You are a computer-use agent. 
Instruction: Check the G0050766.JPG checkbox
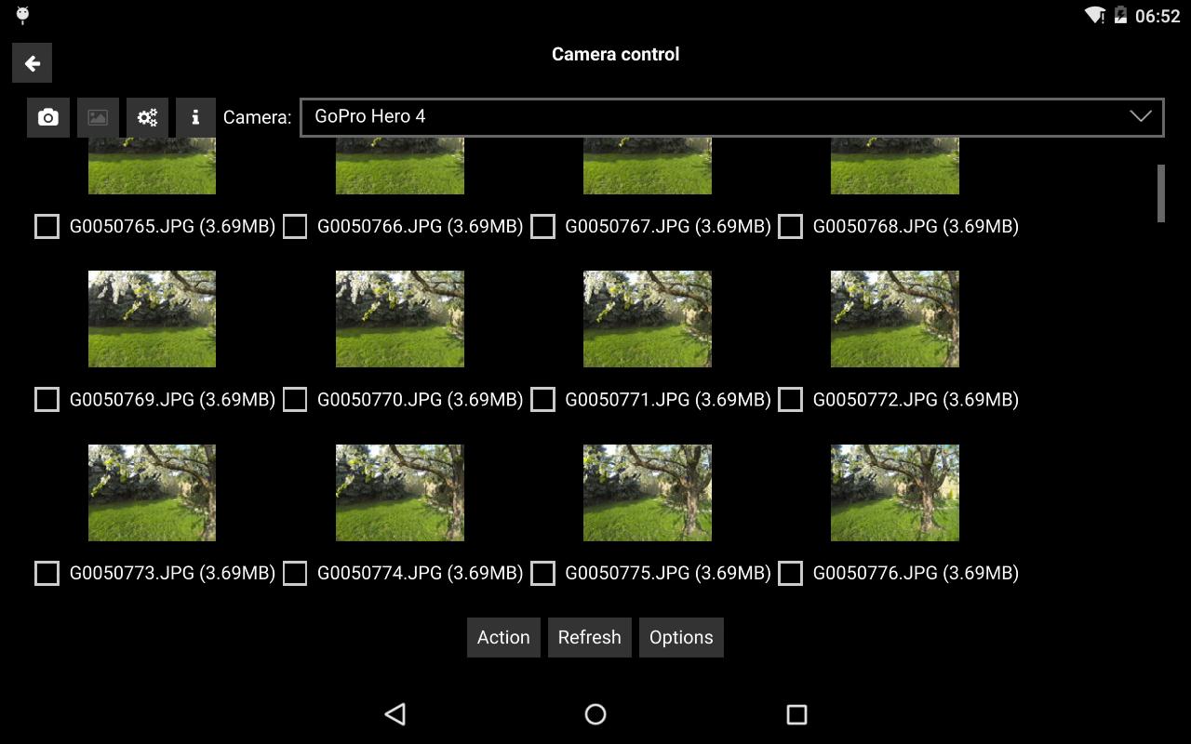[x=295, y=226]
